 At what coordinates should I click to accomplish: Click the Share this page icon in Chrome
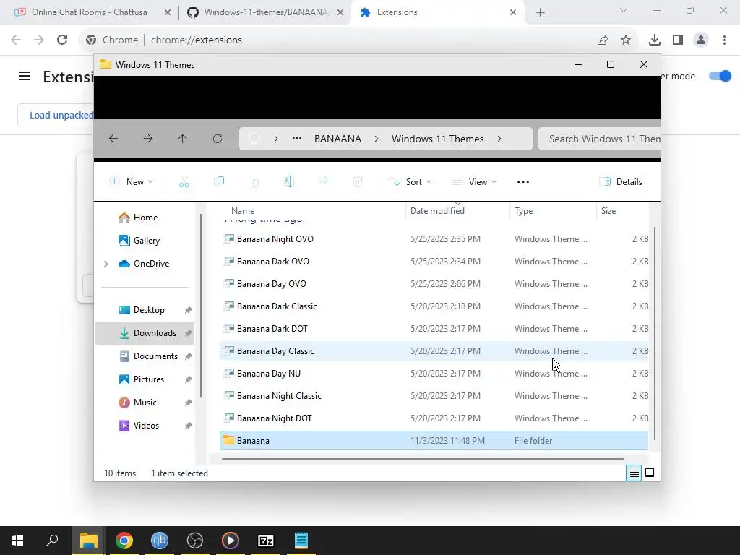pyautogui.click(x=603, y=40)
